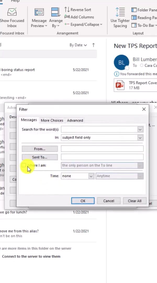Select the 'boring status report' email
The image size is (157, 283).
click(x=48, y=72)
